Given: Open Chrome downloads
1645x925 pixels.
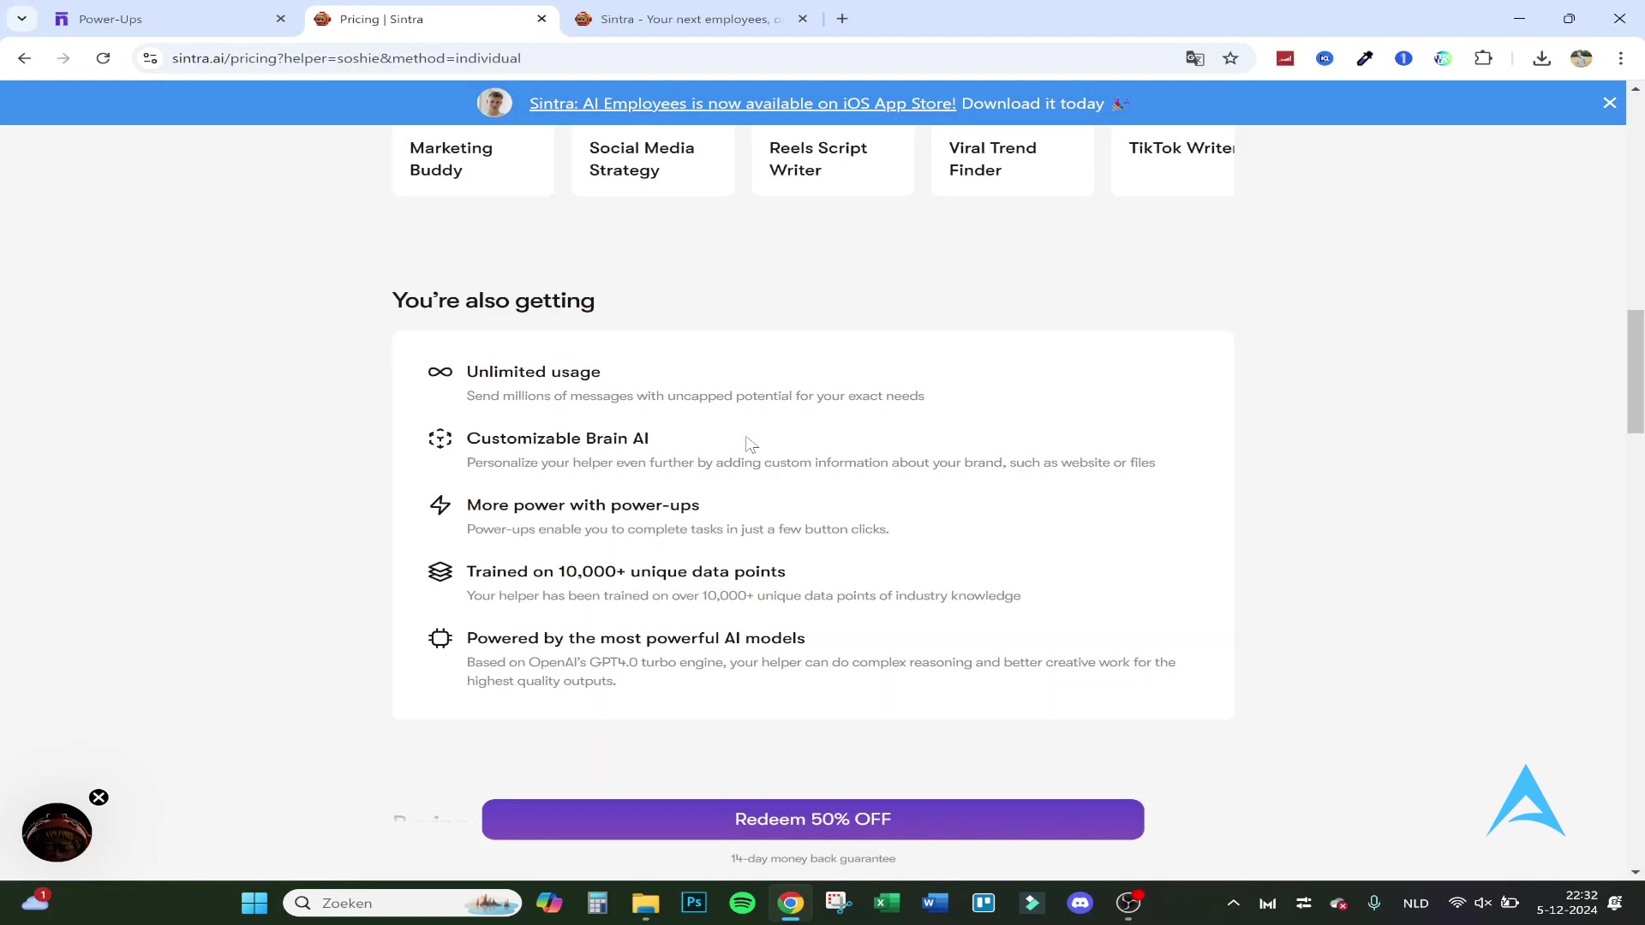Looking at the screenshot, I should (x=1541, y=58).
